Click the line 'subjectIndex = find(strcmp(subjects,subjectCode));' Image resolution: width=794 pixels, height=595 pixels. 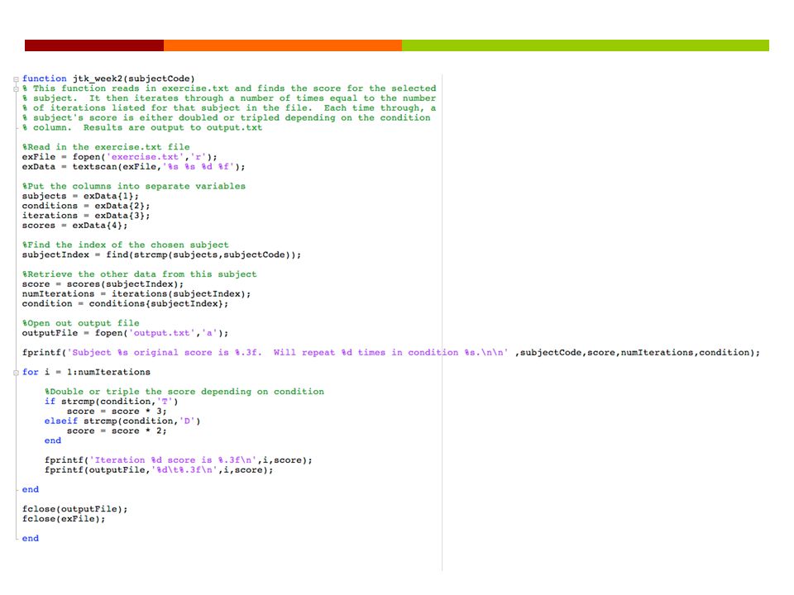[x=161, y=255]
